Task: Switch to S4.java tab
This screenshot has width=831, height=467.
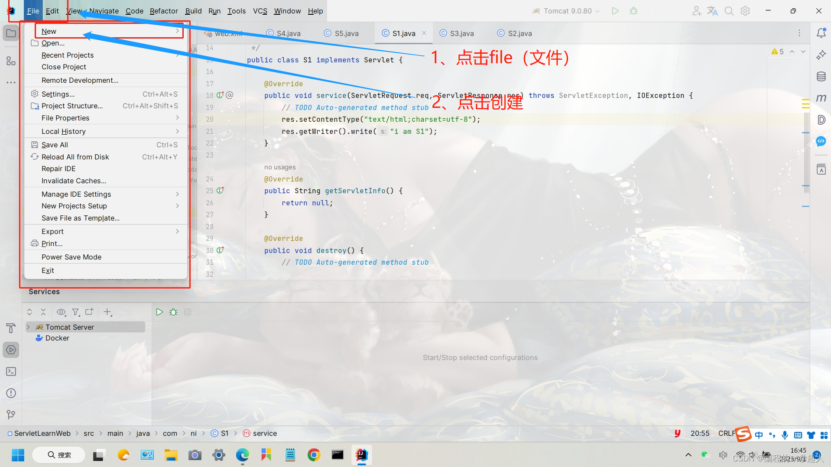Action: (x=283, y=33)
